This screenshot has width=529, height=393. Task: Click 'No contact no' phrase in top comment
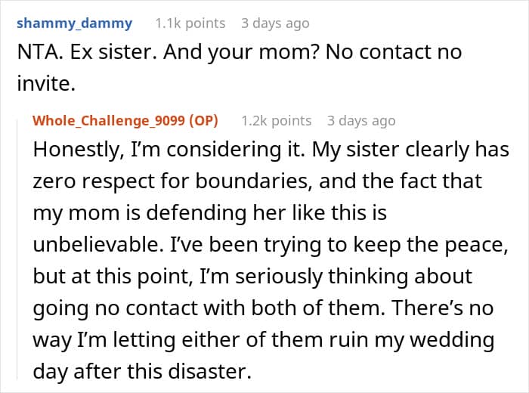pyautogui.click(x=394, y=52)
